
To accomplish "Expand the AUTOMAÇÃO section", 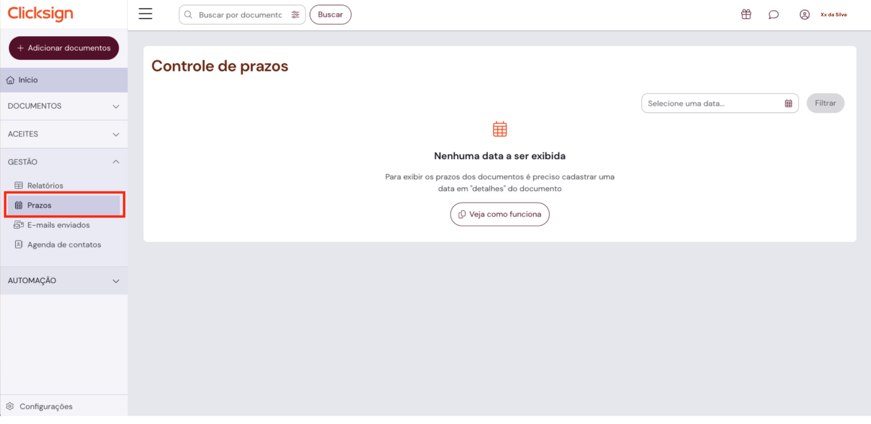I will pos(64,281).
